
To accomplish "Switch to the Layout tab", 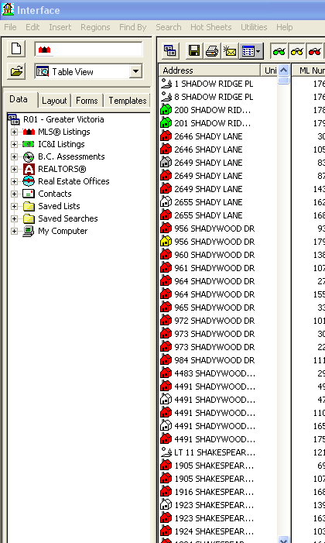I will point(54,101).
